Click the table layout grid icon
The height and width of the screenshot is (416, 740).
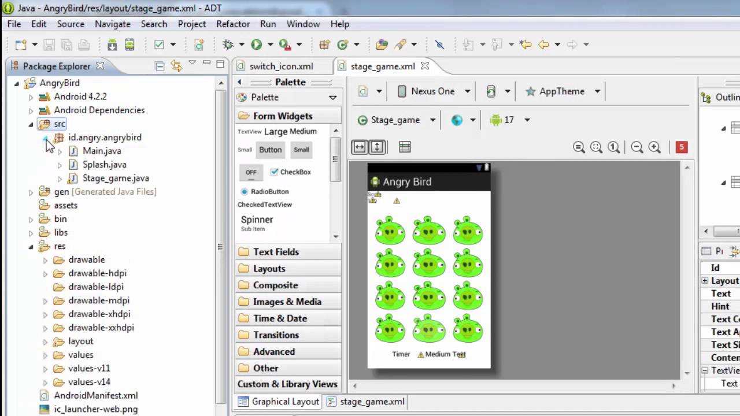click(405, 147)
